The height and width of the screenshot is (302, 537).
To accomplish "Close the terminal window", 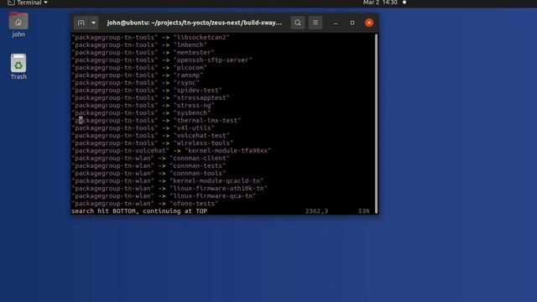I will pyautogui.click(x=369, y=23).
